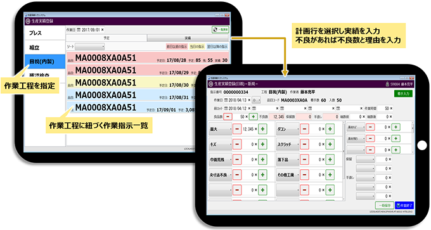This screenshot has height=230, width=431.
Task: Increase スクラッチ count with plus
Action: (330, 144)
